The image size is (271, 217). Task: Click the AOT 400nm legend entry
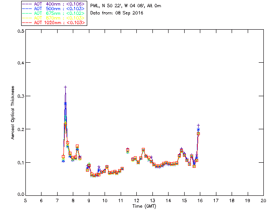pyautogui.click(x=54, y=4)
